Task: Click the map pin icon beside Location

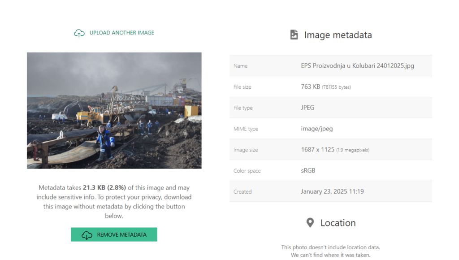Action: [310, 223]
